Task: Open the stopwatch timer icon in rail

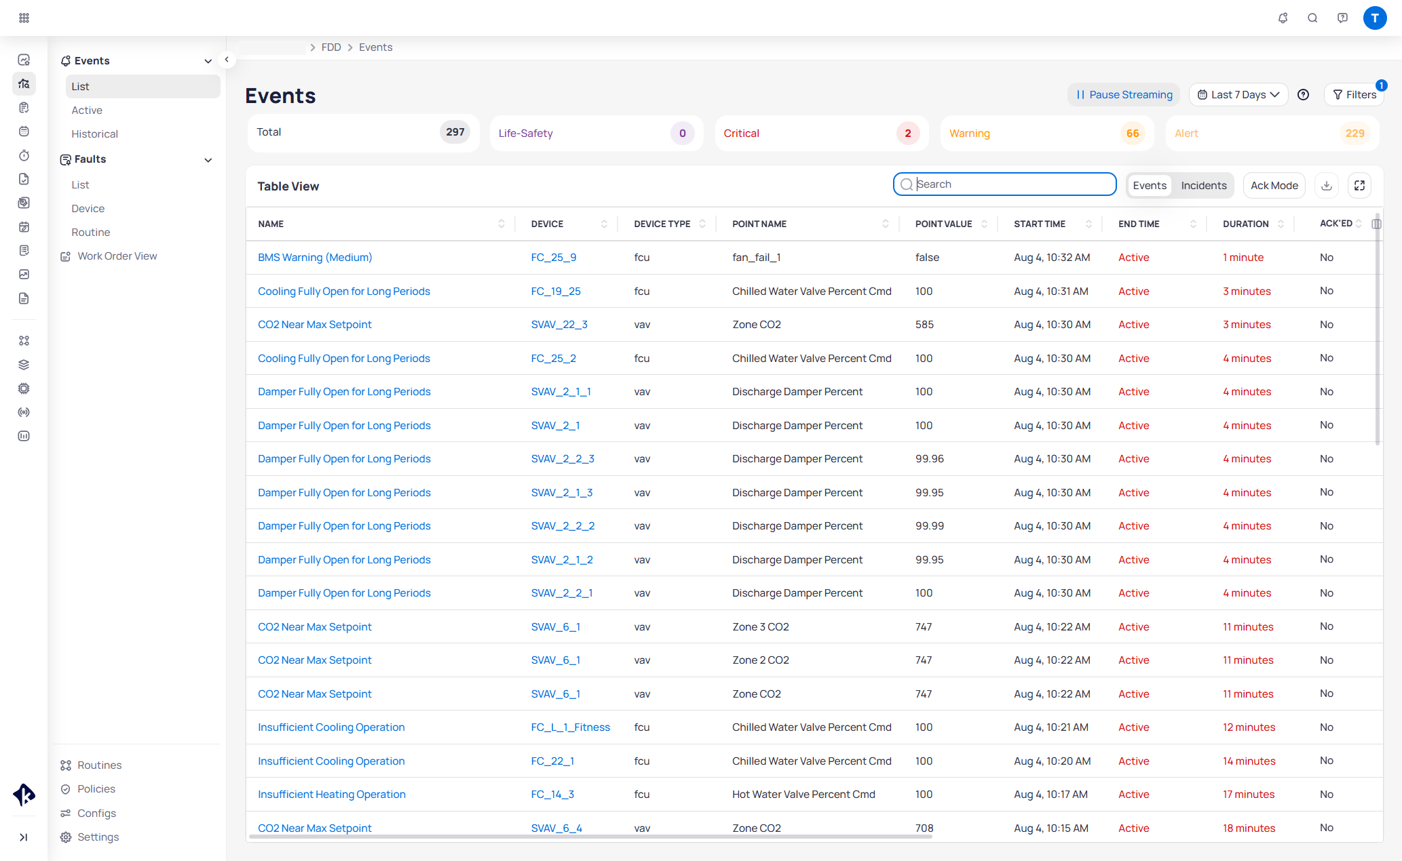Action: click(24, 155)
